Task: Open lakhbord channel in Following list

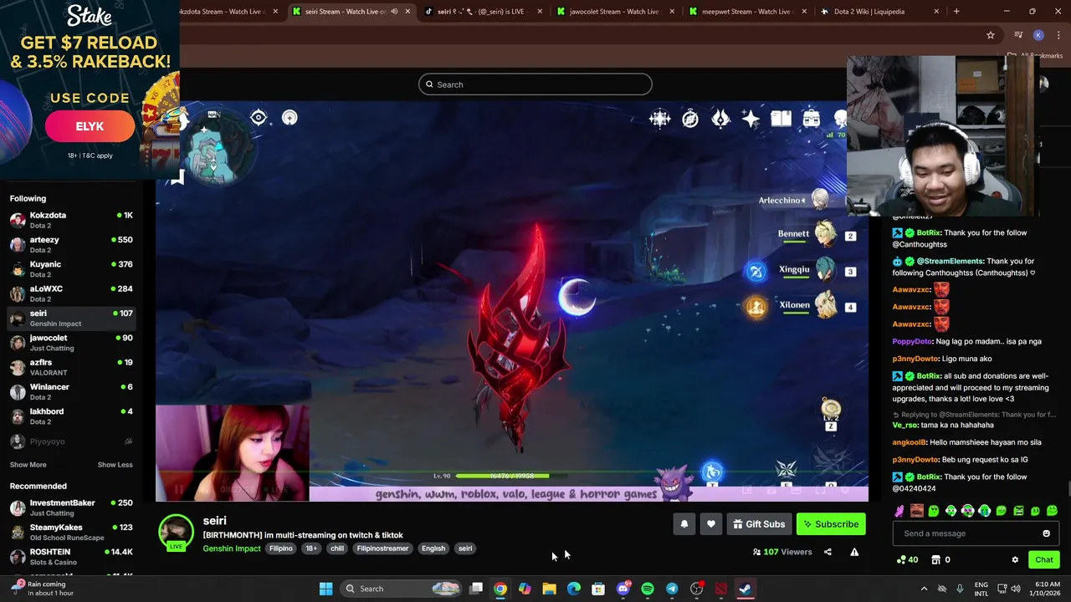Action: (x=71, y=416)
